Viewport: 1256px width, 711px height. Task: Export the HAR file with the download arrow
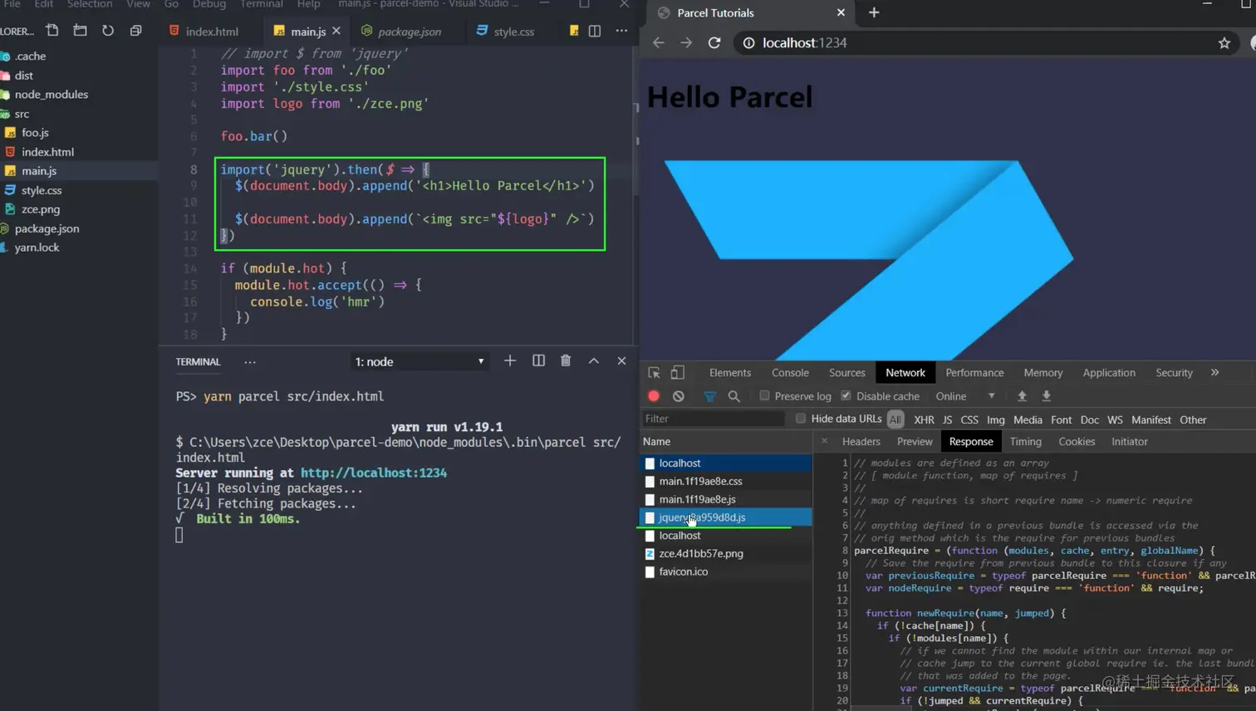(1047, 396)
